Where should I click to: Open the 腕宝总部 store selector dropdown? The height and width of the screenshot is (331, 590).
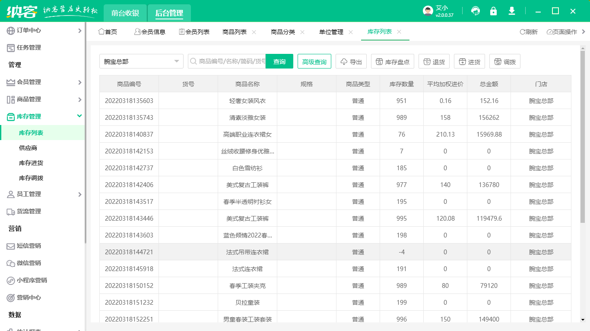click(x=141, y=61)
